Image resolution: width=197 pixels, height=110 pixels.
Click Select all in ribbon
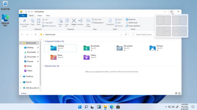(x=131, y=19)
